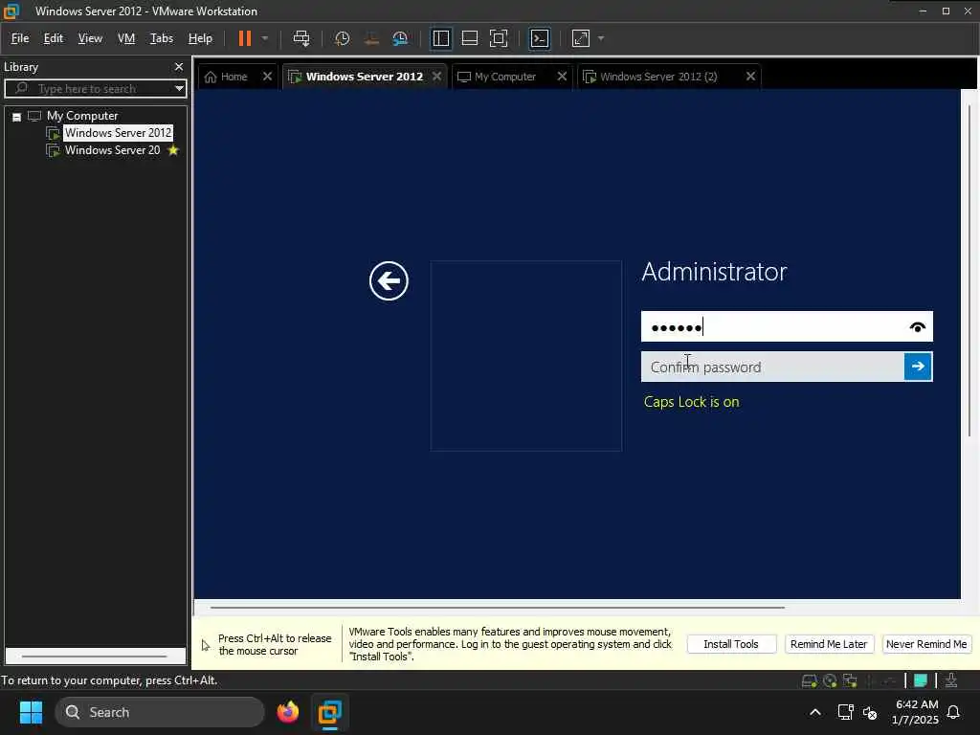Screen dimensions: 980x735
Task: Click the stretch guest display icon
Action: click(x=581, y=38)
